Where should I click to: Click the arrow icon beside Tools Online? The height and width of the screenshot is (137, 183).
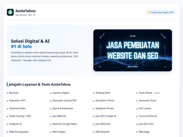click(x=137, y=93)
